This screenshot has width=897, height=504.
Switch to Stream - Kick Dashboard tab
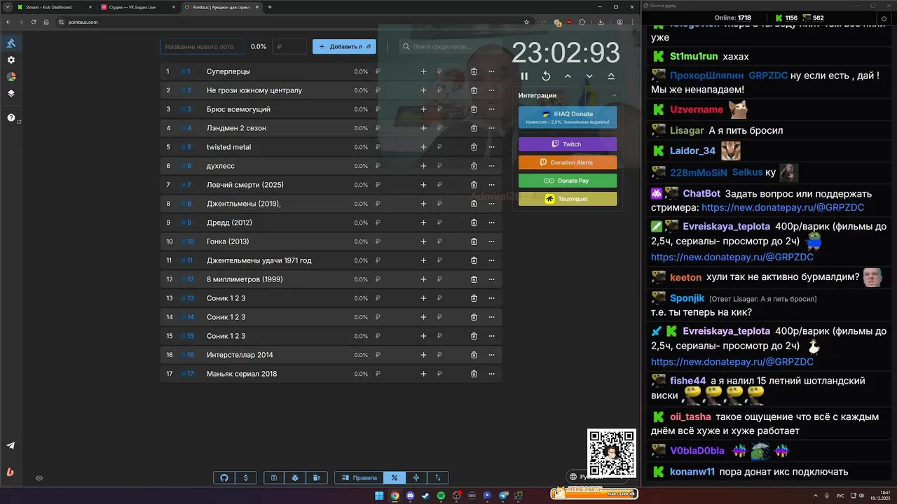55,7
